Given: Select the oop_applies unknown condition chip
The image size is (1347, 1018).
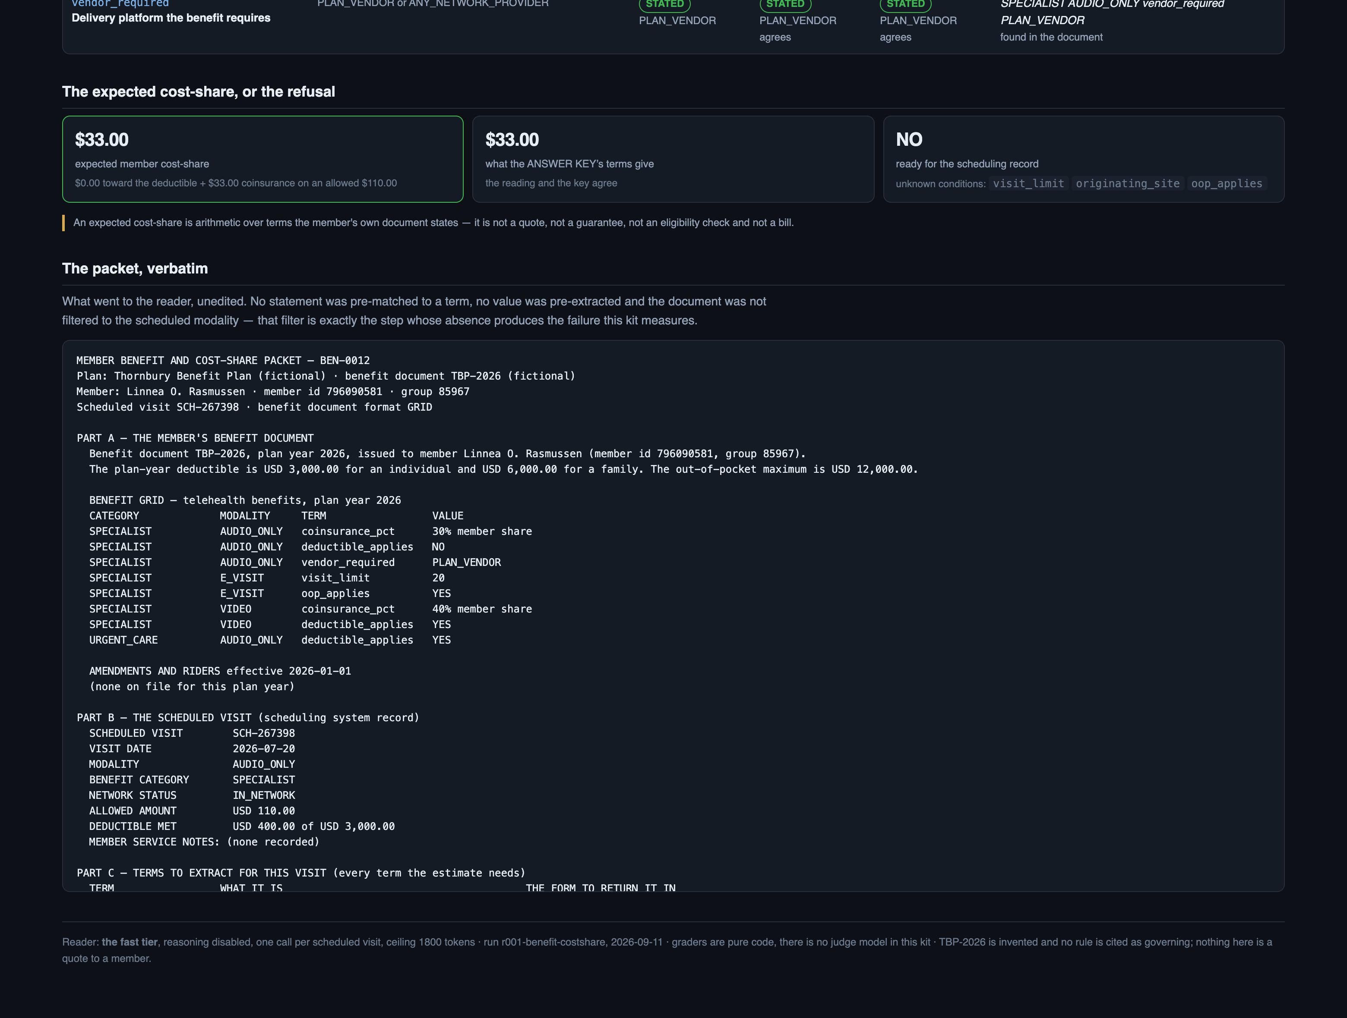Looking at the screenshot, I should [x=1227, y=184].
